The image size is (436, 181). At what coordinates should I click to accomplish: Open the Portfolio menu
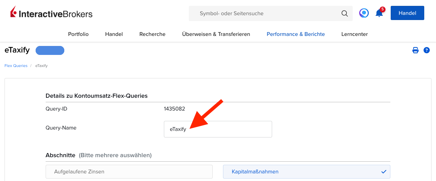pyautogui.click(x=78, y=34)
